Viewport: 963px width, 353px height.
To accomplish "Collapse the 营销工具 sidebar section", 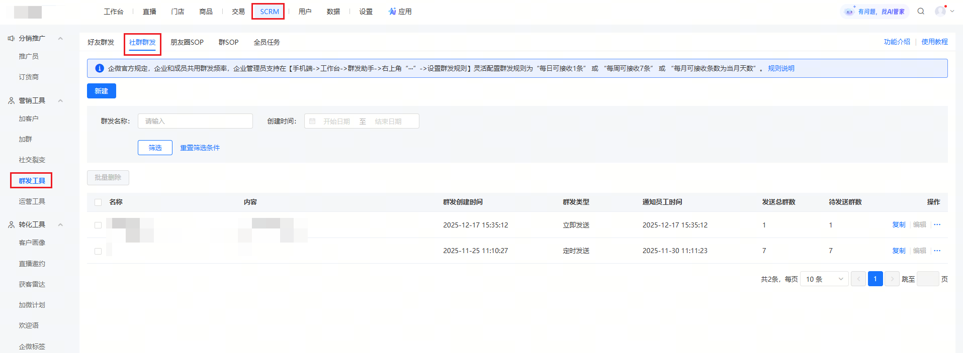I will tap(60, 100).
